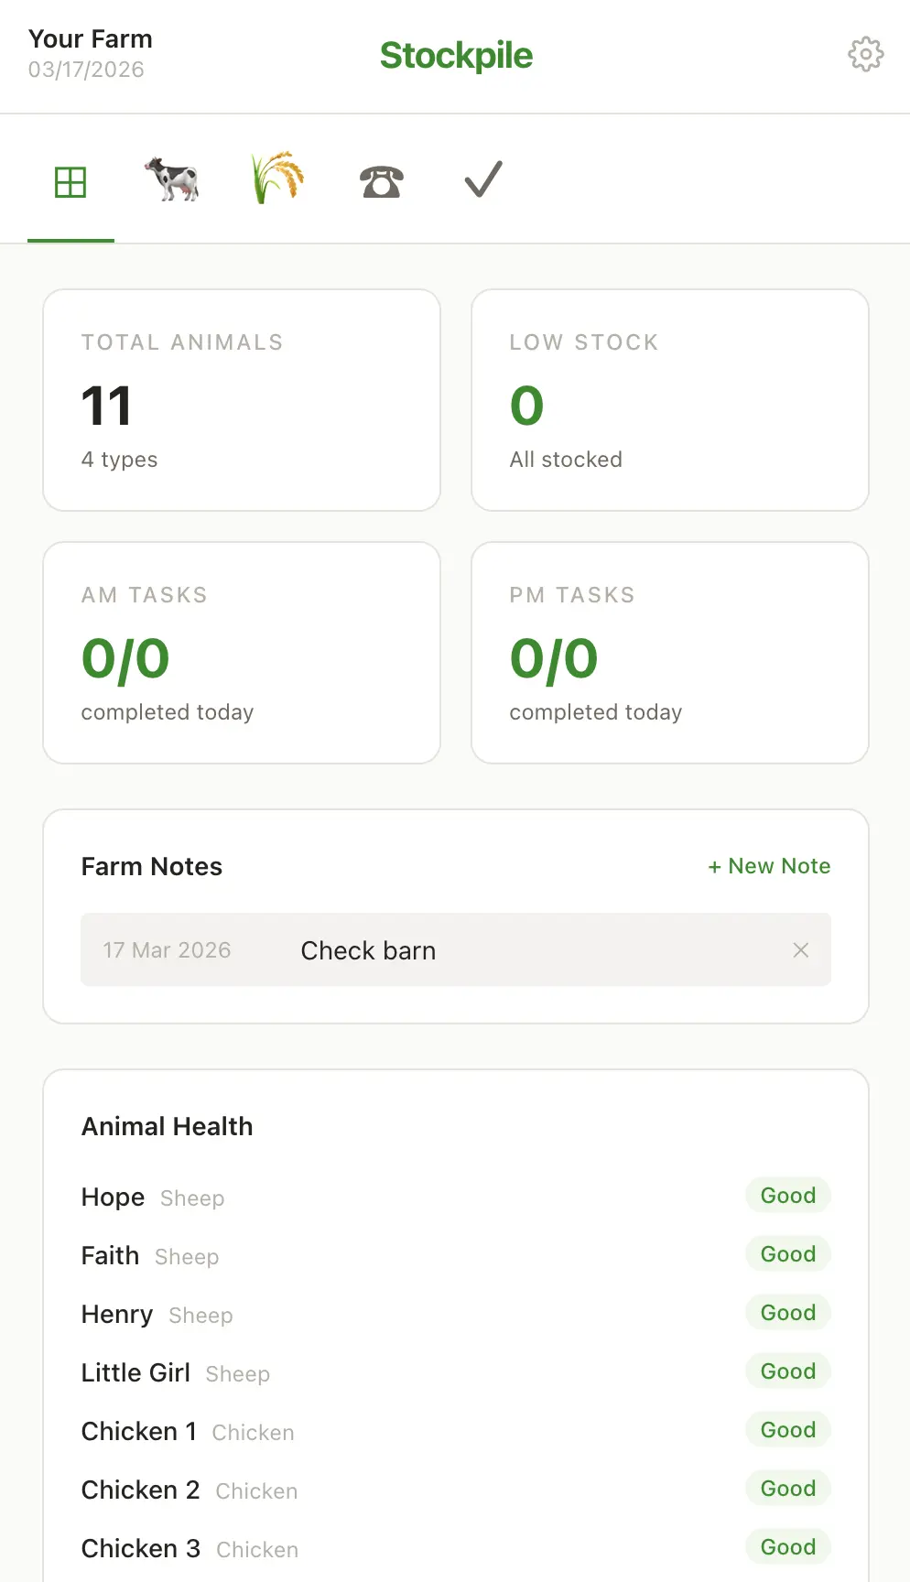Click the + New Note link
This screenshot has height=1582, width=910.
pyautogui.click(x=769, y=866)
